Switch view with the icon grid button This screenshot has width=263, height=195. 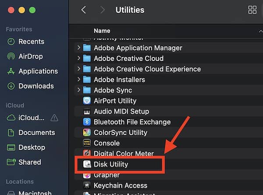coord(252,10)
